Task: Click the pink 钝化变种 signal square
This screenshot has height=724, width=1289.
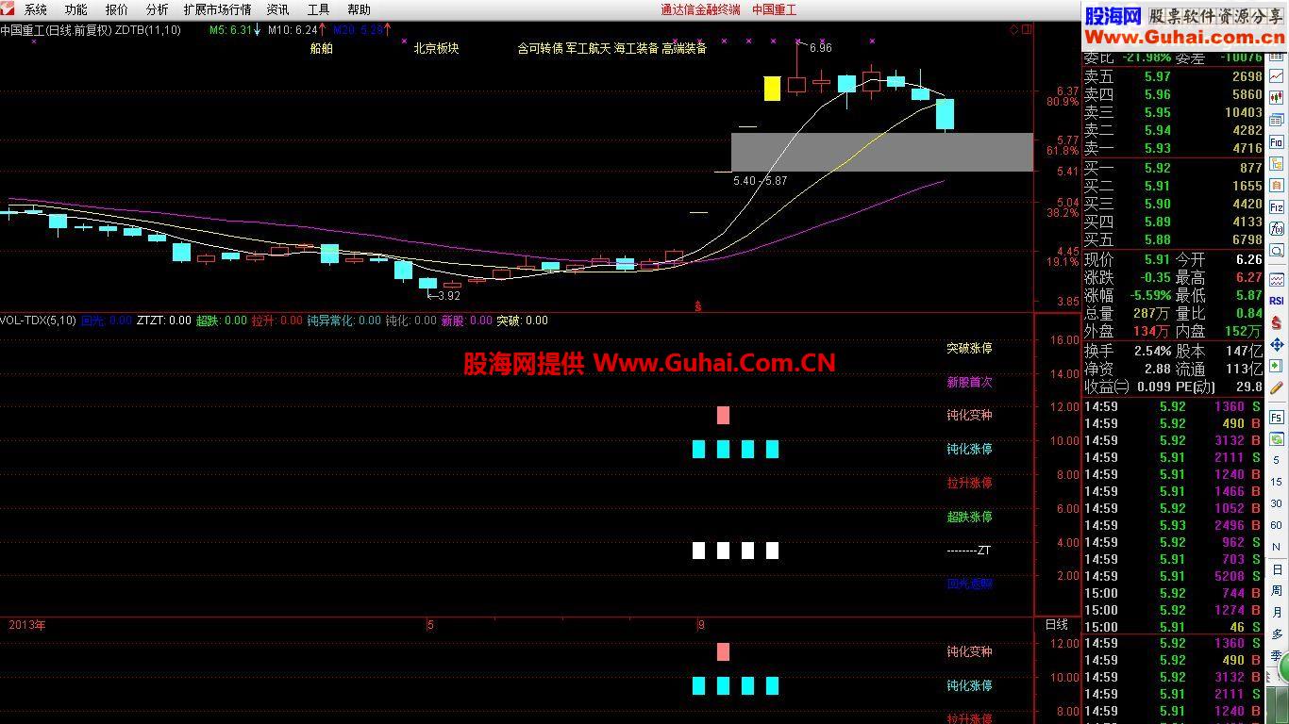Action: pos(723,415)
